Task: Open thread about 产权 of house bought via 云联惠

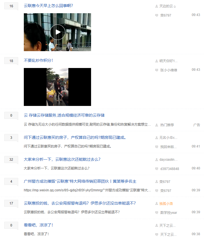Action: coord(75,137)
